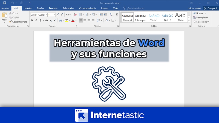
Task: Justify the paragraph text
Action: (x=93, y=20)
